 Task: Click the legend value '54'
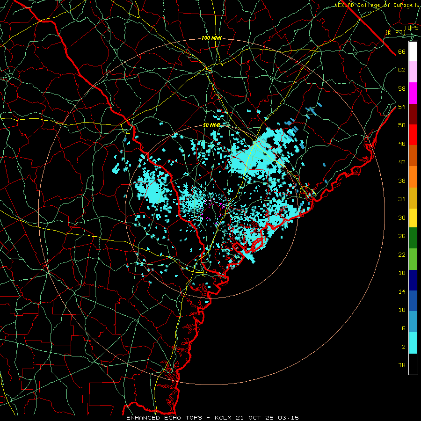(402, 107)
